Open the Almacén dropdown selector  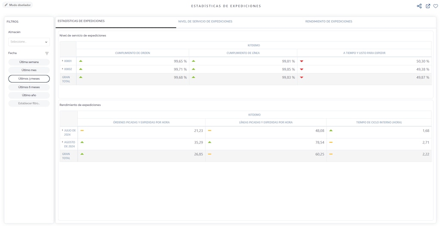[29, 42]
